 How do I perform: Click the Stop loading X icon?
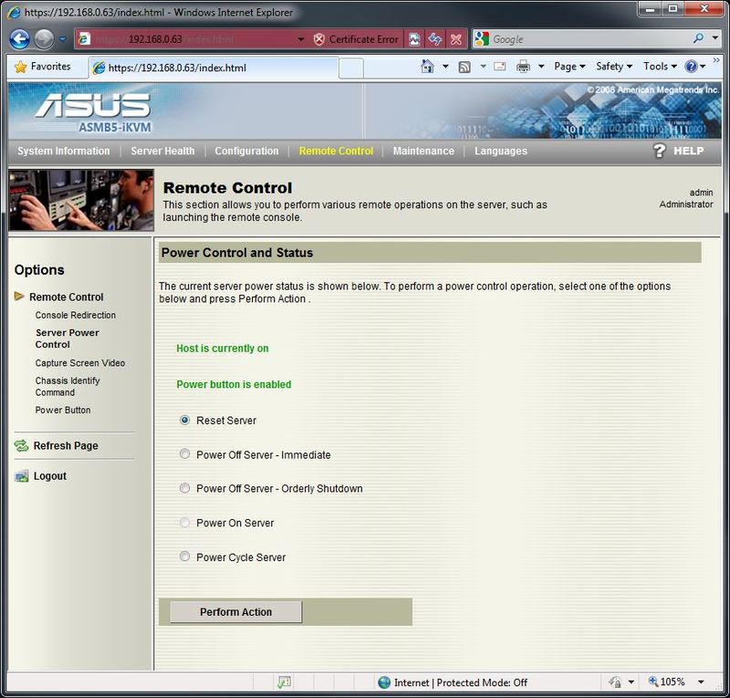point(455,39)
